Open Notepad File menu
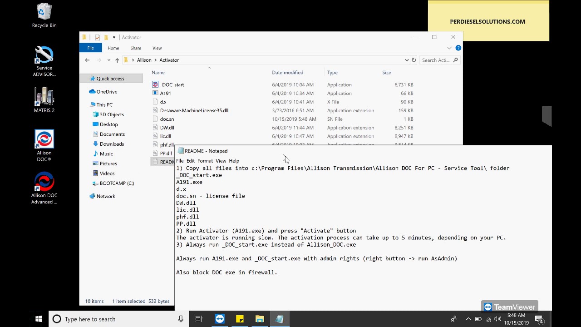The width and height of the screenshot is (581, 327). click(x=180, y=161)
